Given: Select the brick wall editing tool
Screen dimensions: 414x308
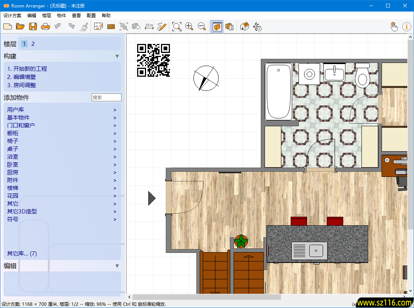Looking at the screenshot, I should [111, 26].
